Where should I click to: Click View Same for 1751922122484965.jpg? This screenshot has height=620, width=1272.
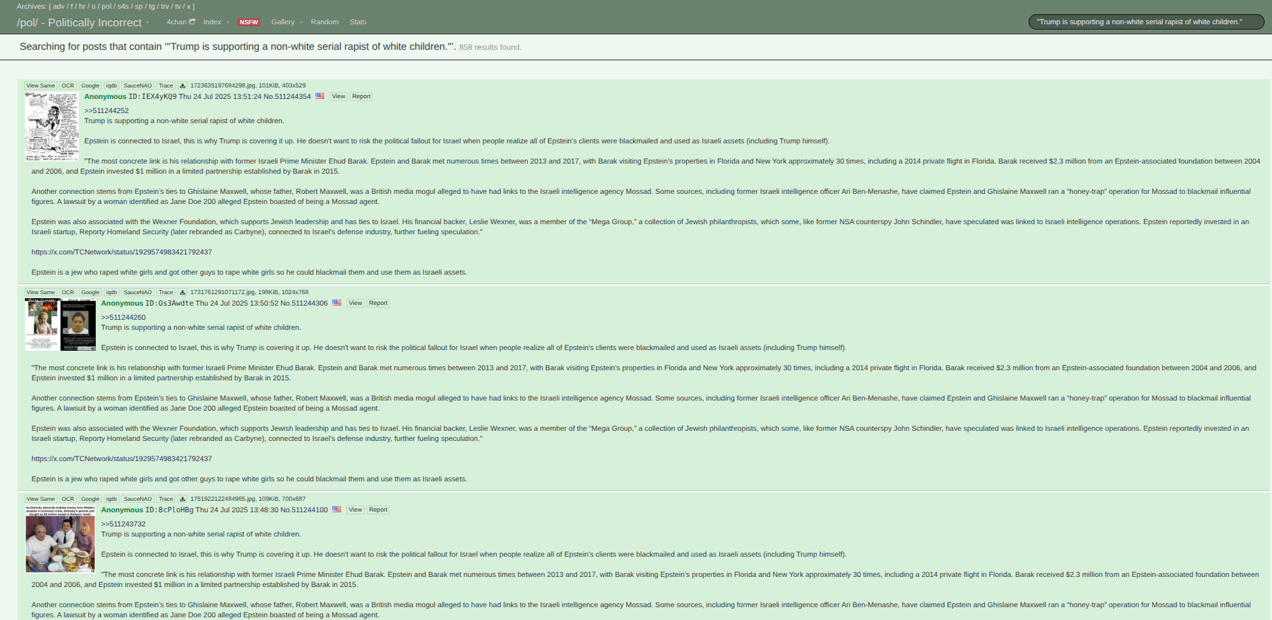point(40,499)
